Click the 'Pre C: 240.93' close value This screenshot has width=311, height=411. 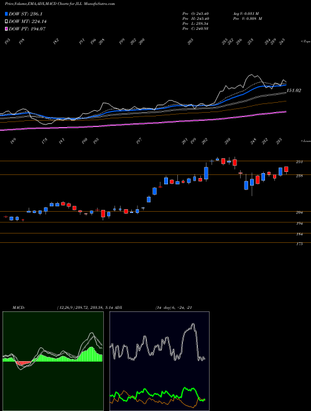coord(195,29)
